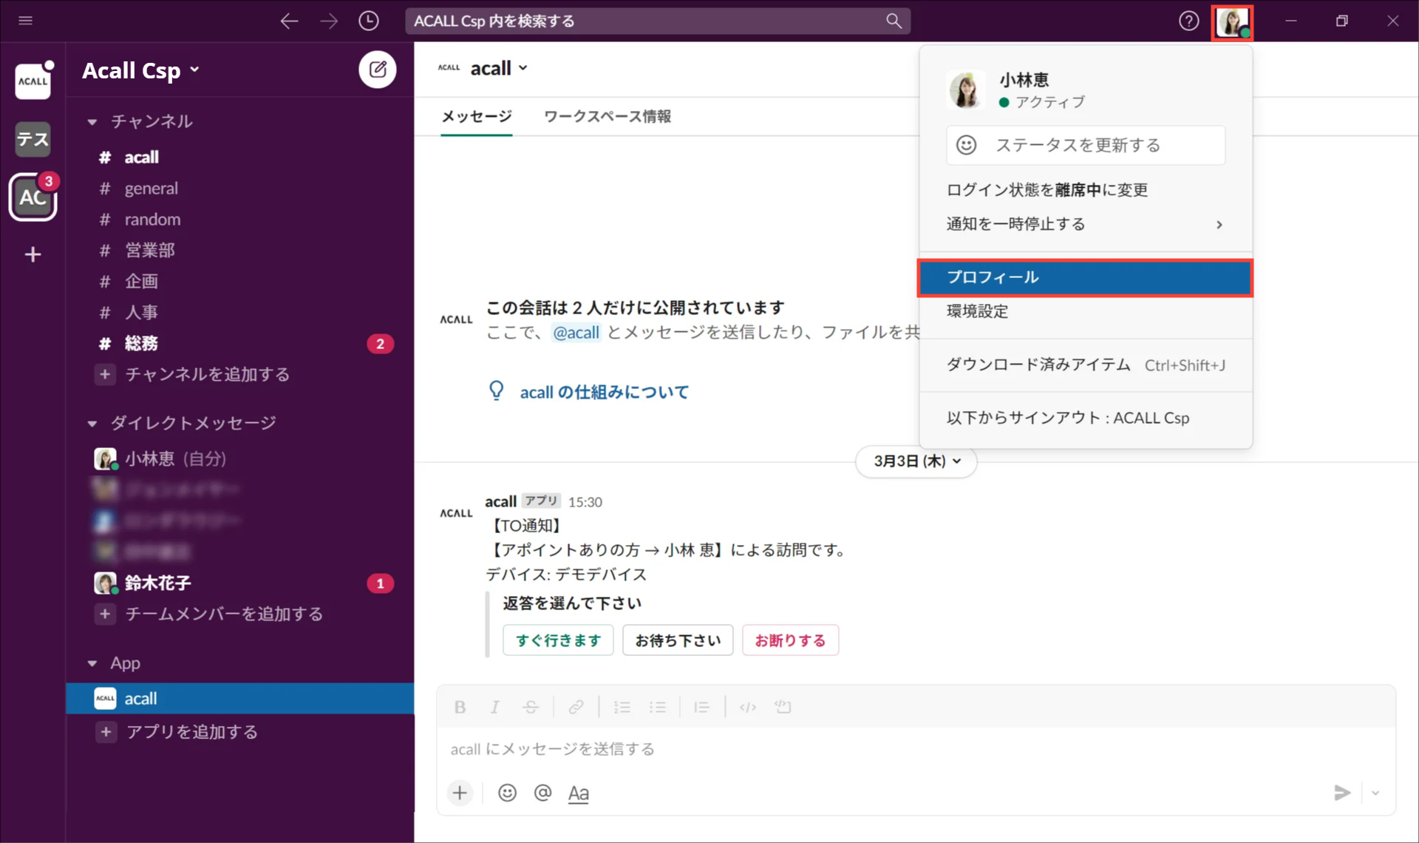Click the ACALL Csp search box
The height and width of the screenshot is (843, 1419).
click(x=657, y=21)
